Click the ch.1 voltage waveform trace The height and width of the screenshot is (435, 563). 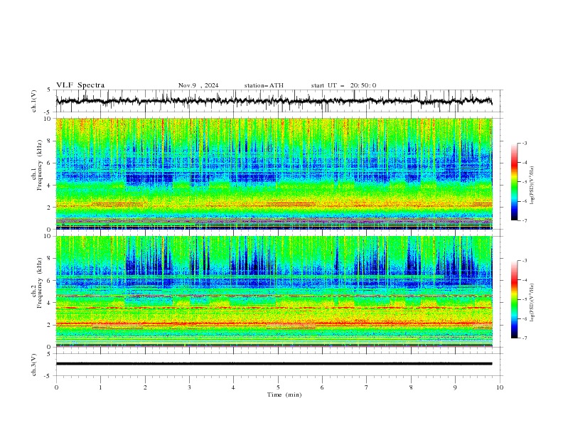(274, 101)
